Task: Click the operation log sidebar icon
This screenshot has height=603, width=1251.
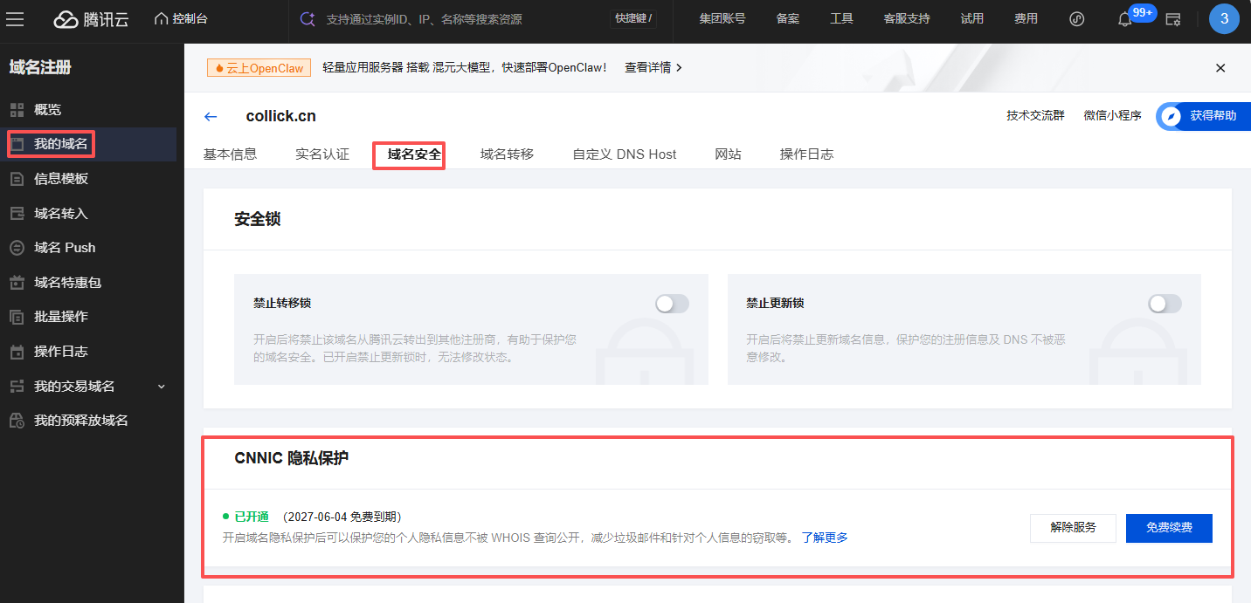Action: [17, 352]
